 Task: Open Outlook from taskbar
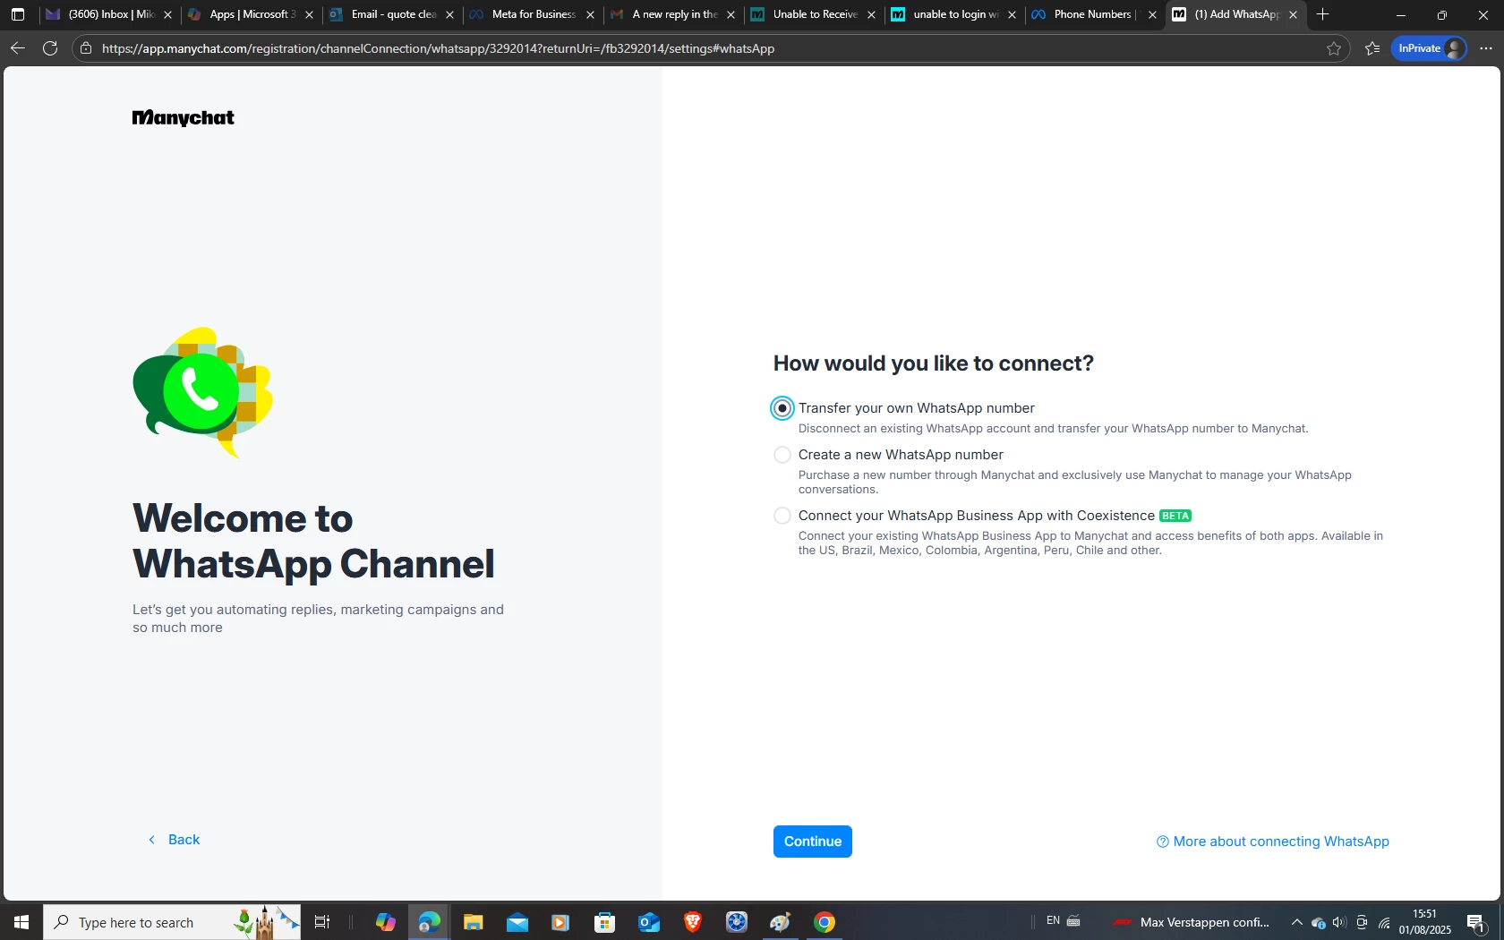coord(649,922)
